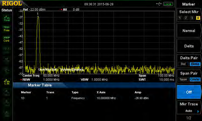This screenshot has height=121, width=202.
Task: Click the X Axis column header
Action: pyautogui.click(x=101, y=92)
